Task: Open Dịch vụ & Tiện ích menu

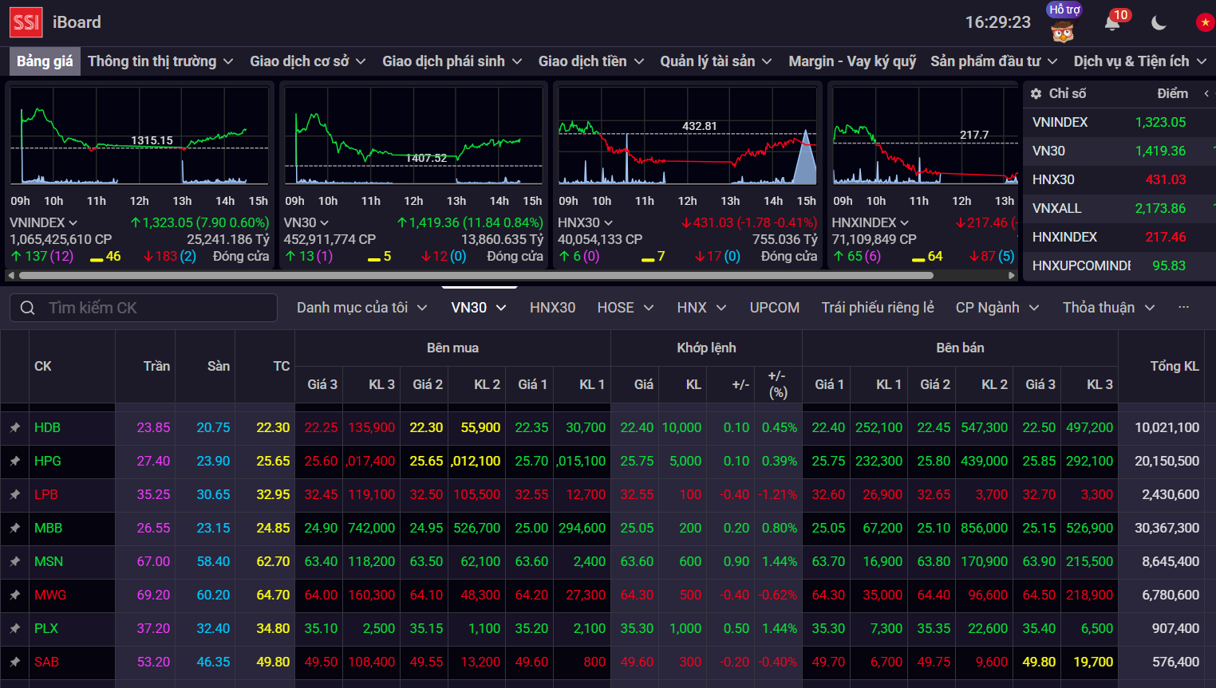Action: 1140,61
